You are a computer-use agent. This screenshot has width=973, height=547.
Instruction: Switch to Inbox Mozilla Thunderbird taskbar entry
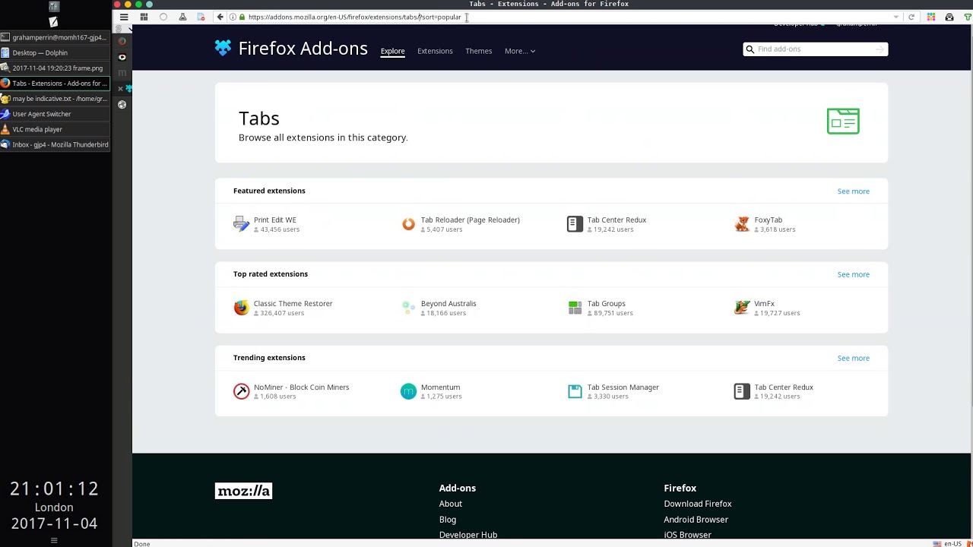tap(55, 144)
